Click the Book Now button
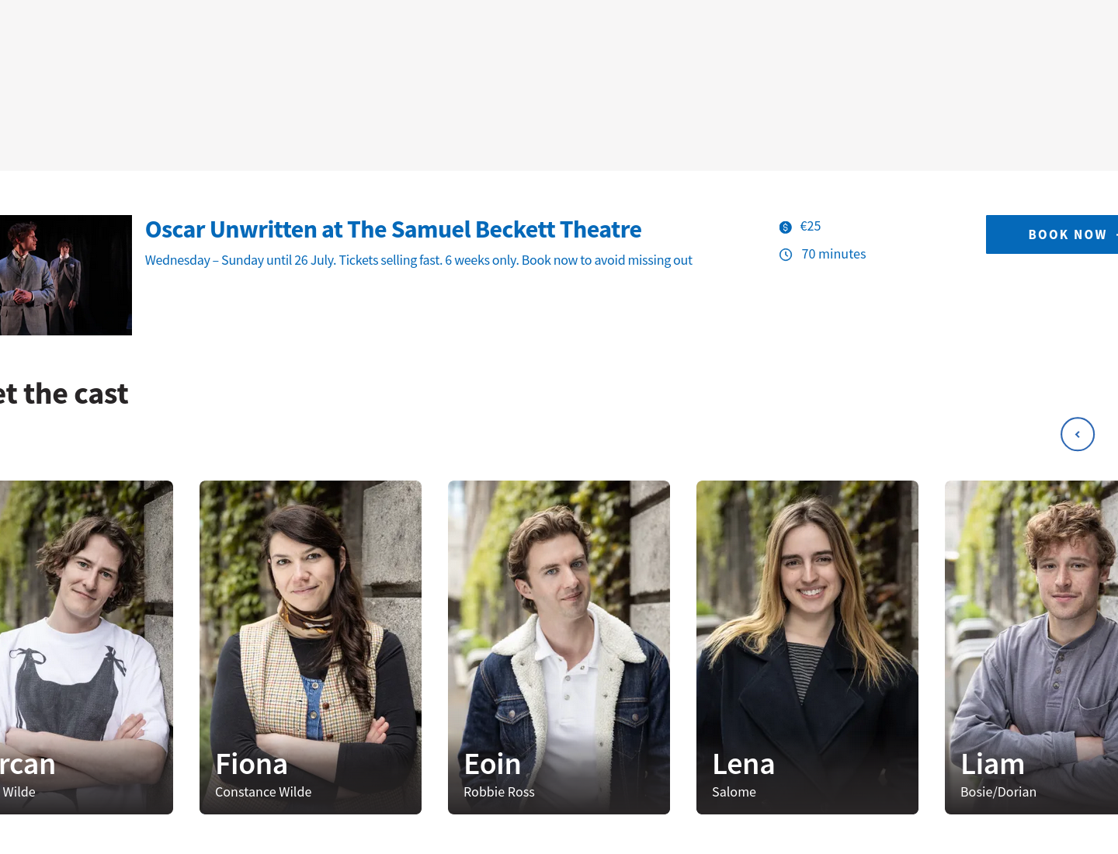The height and width of the screenshot is (854, 1118). tap(1052, 234)
